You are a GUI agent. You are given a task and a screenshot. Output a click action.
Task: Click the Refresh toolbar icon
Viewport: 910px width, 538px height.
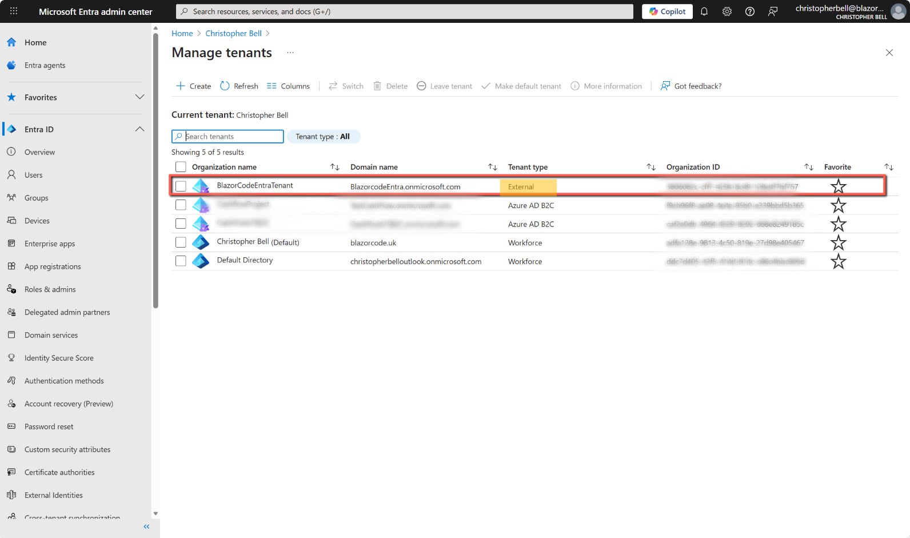[x=225, y=86]
